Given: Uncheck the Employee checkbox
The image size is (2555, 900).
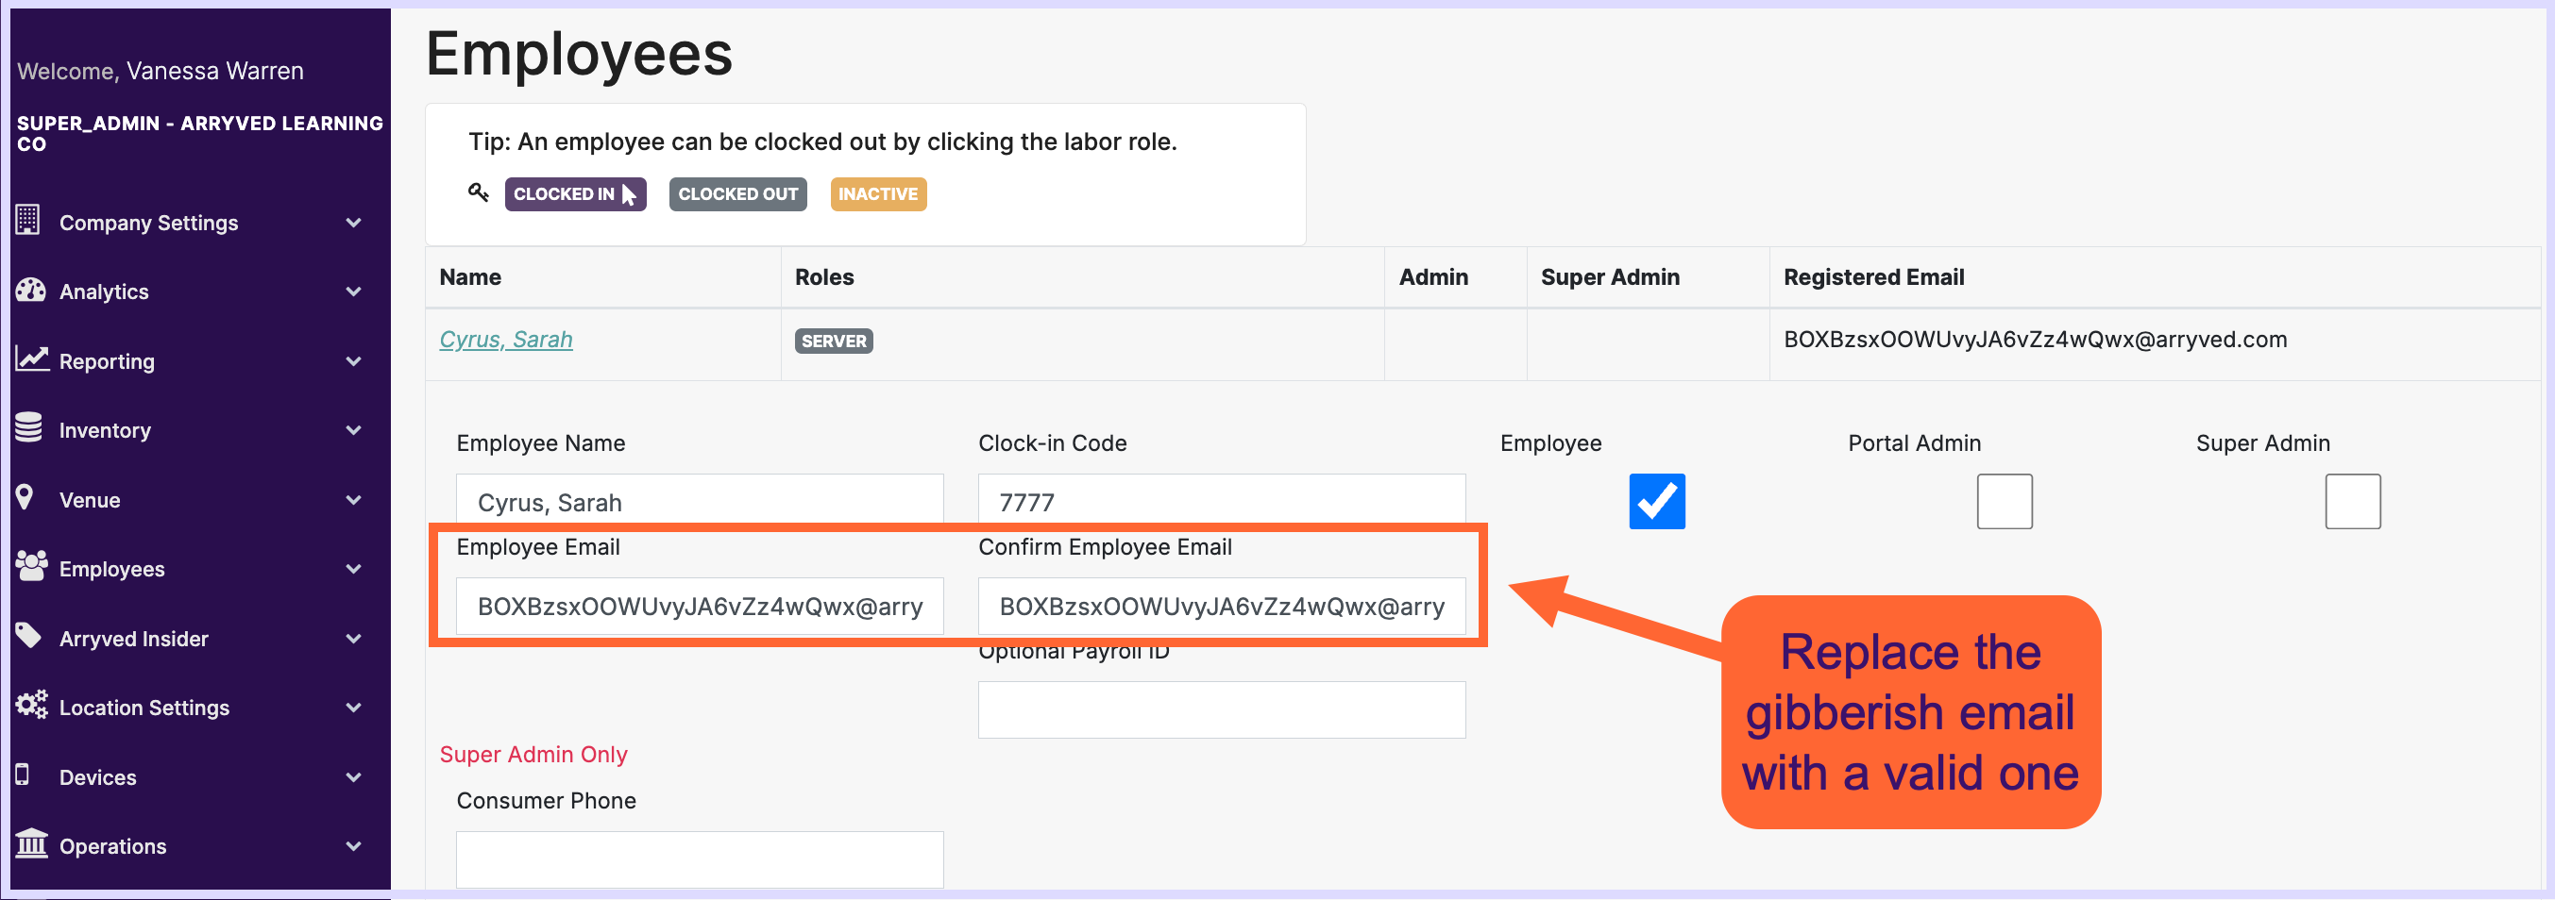Looking at the screenshot, I should [x=1656, y=502].
